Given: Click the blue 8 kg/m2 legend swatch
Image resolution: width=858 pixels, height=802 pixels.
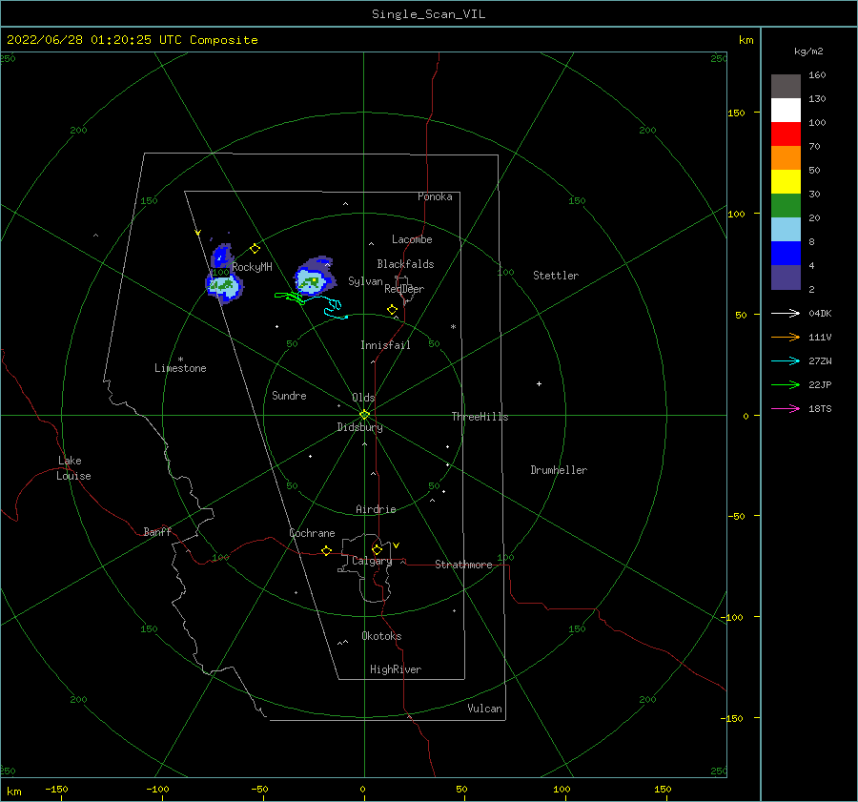Looking at the screenshot, I should pyautogui.click(x=786, y=254).
